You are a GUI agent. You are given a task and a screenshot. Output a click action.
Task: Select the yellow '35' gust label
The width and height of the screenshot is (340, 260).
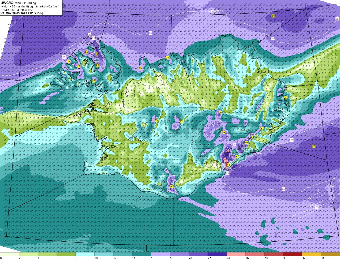(x=172, y=186)
